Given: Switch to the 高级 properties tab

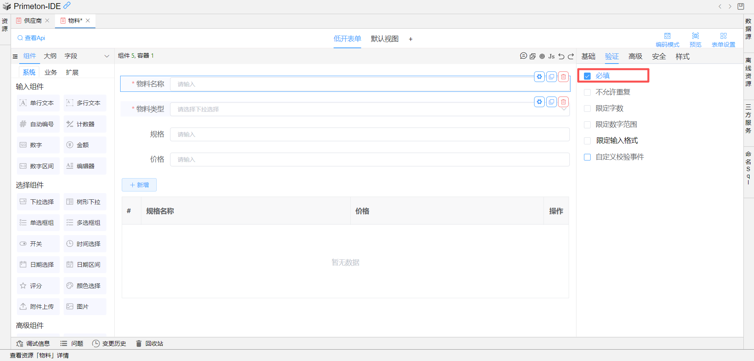Looking at the screenshot, I should [x=635, y=57].
